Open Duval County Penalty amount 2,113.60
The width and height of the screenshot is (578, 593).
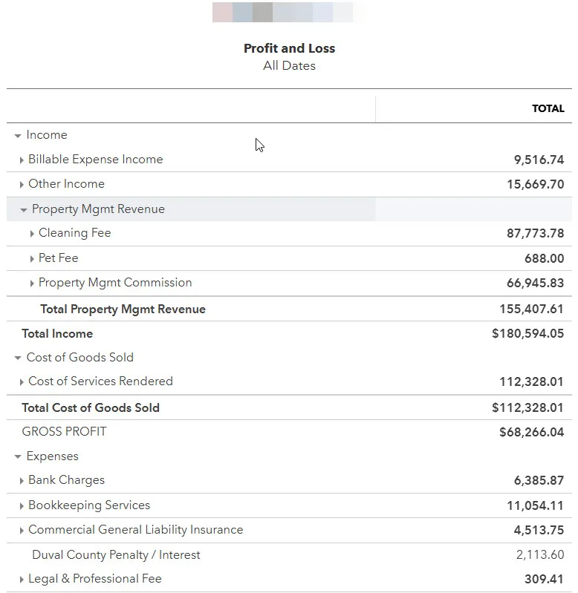pyautogui.click(x=539, y=555)
